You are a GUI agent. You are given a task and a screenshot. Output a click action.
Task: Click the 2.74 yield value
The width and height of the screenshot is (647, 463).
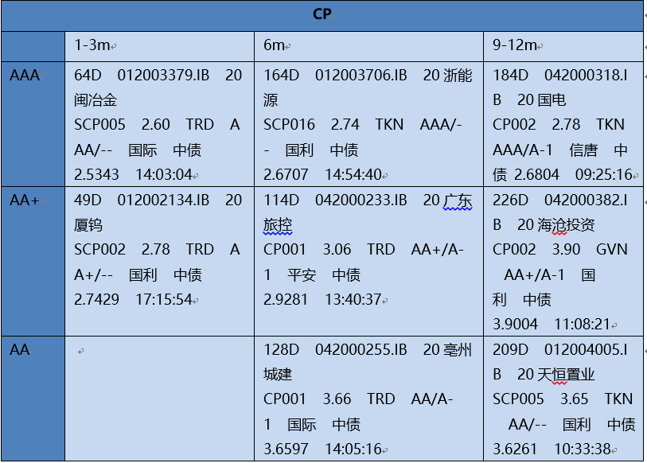[345, 124]
